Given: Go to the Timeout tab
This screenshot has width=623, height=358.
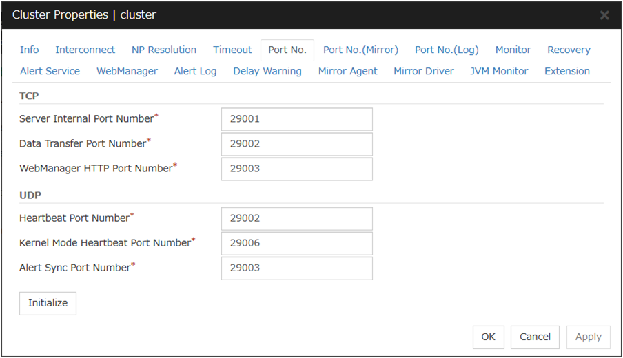Looking at the screenshot, I should coord(232,50).
